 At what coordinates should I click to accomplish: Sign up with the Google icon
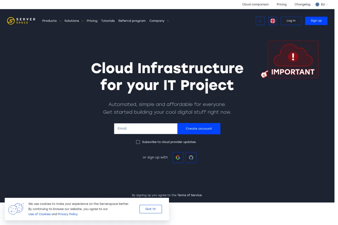pyautogui.click(x=178, y=157)
